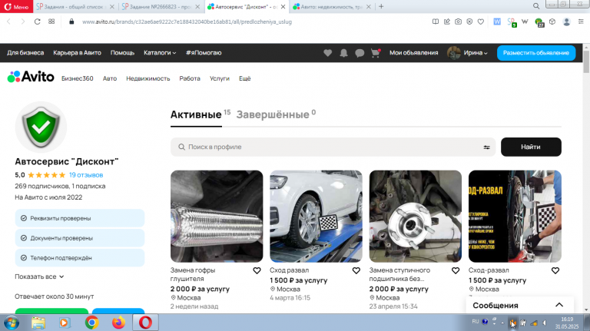
Task: Open the Opera Menu button
Action: point(17,7)
